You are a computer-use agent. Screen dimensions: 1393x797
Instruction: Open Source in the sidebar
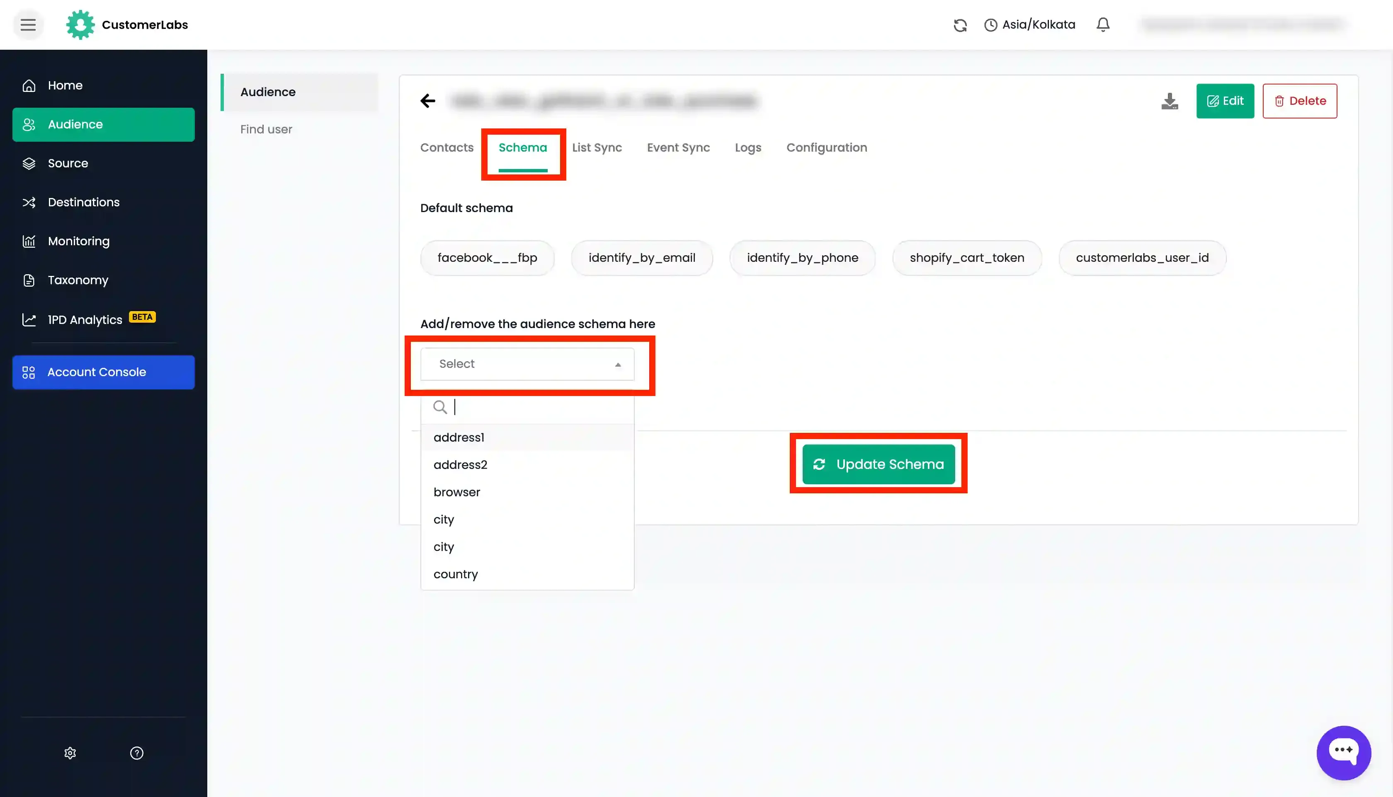coord(104,163)
